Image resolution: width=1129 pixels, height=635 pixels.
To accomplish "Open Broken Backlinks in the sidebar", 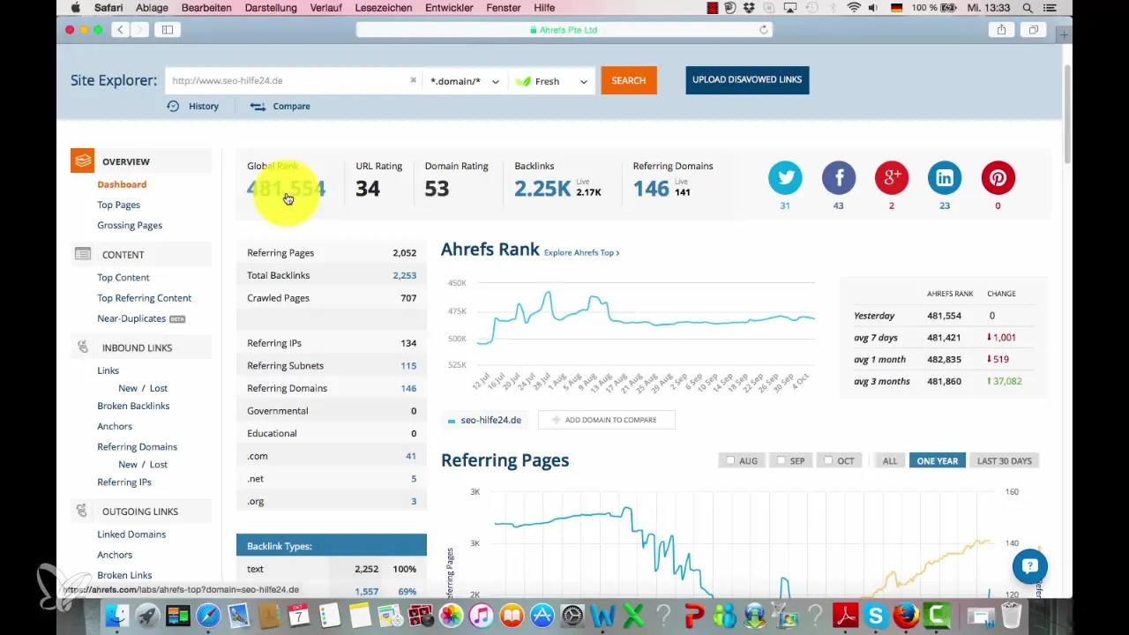I will point(133,406).
